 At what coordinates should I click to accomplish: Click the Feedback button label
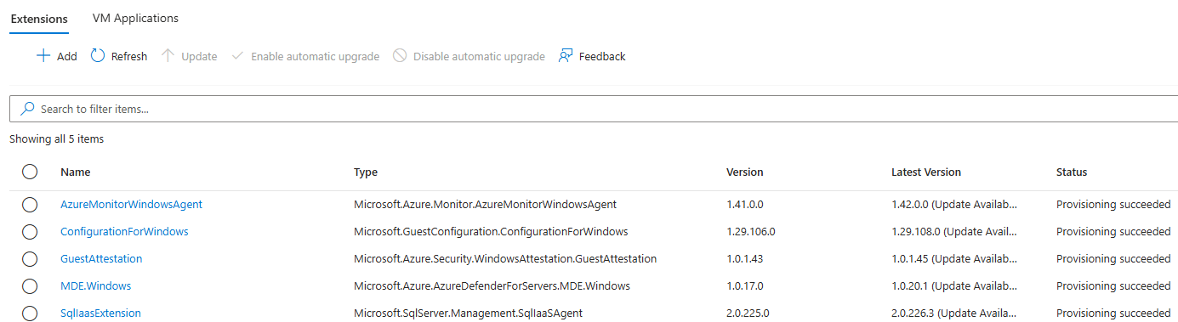602,56
